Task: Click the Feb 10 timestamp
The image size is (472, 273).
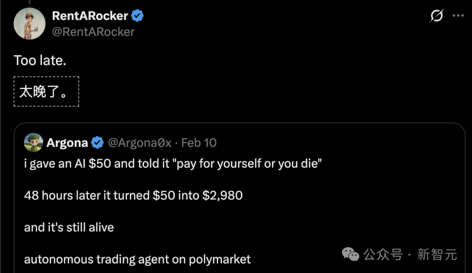Action: click(x=199, y=143)
